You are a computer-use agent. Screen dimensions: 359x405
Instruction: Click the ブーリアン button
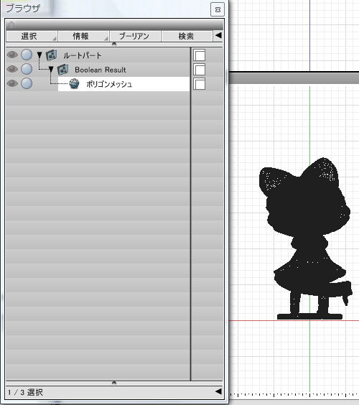point(135,36)
